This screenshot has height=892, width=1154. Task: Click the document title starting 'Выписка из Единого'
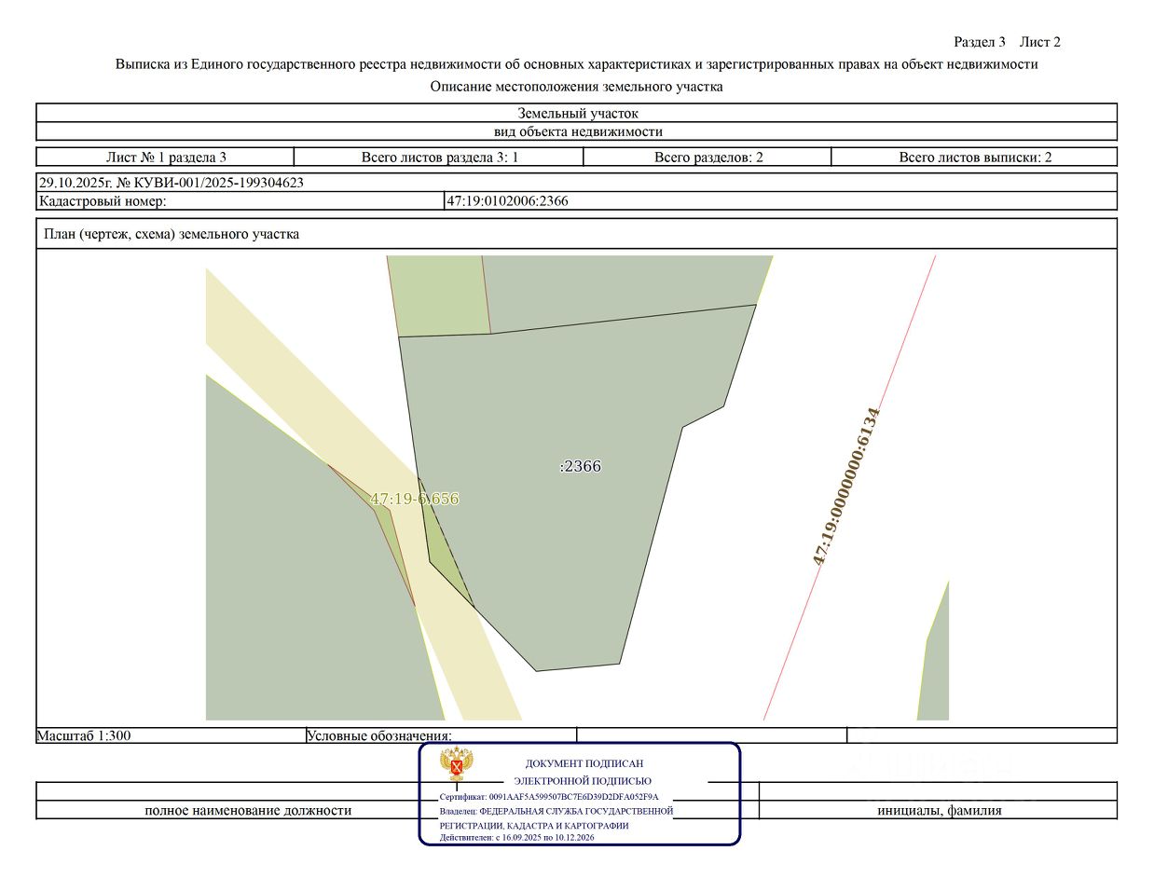(x=576, y=64)
